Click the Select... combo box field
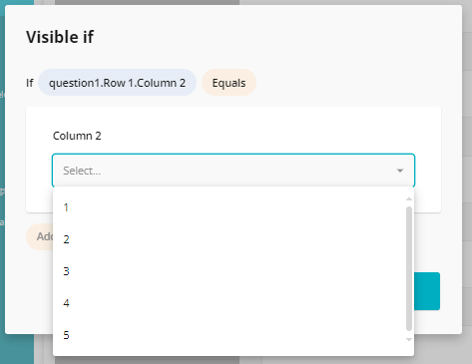 (x=234, y=171)
